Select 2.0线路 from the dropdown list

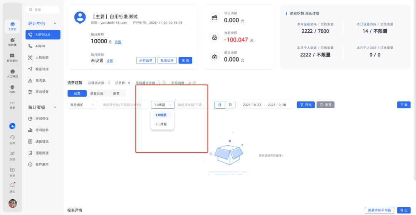(161, 124)
